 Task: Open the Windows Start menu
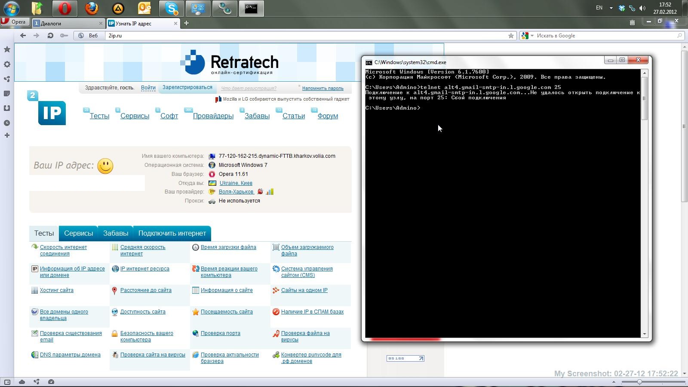click(12, 8)
